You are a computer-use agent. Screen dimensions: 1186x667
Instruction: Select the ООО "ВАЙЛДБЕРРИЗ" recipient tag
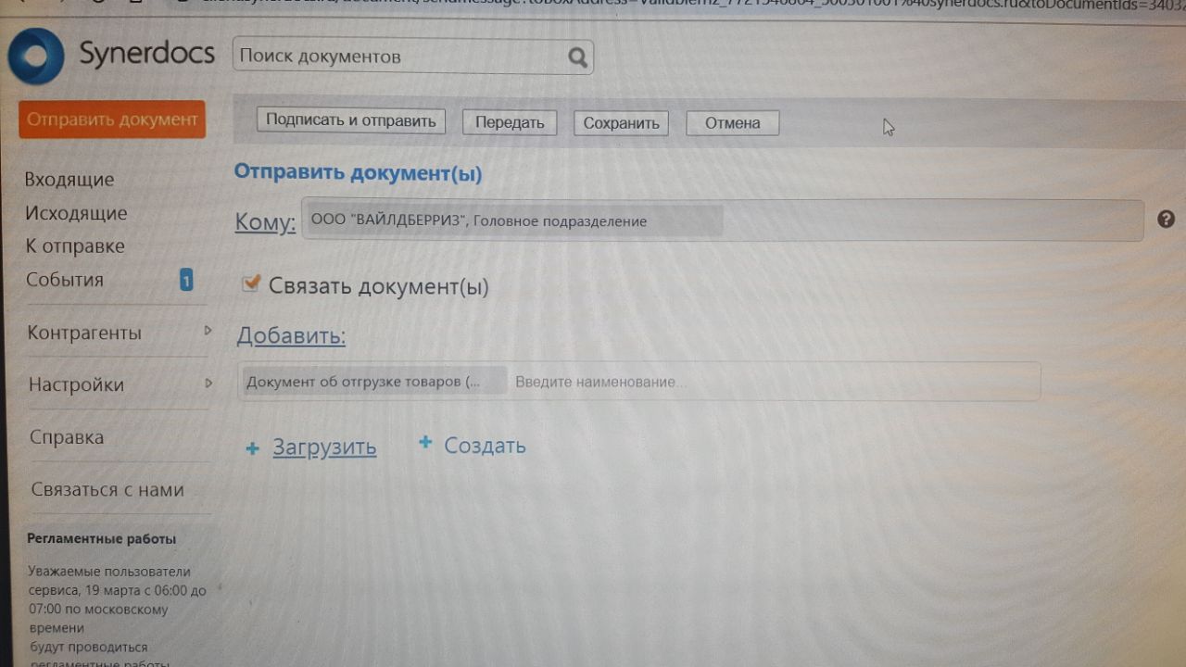pos(513,220)
